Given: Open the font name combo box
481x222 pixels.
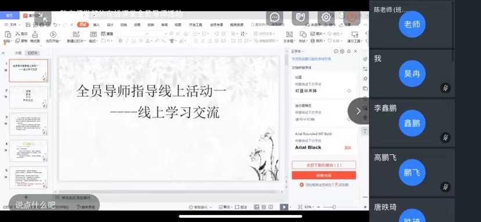Looking at the screenshot, I should coord(142,34).
